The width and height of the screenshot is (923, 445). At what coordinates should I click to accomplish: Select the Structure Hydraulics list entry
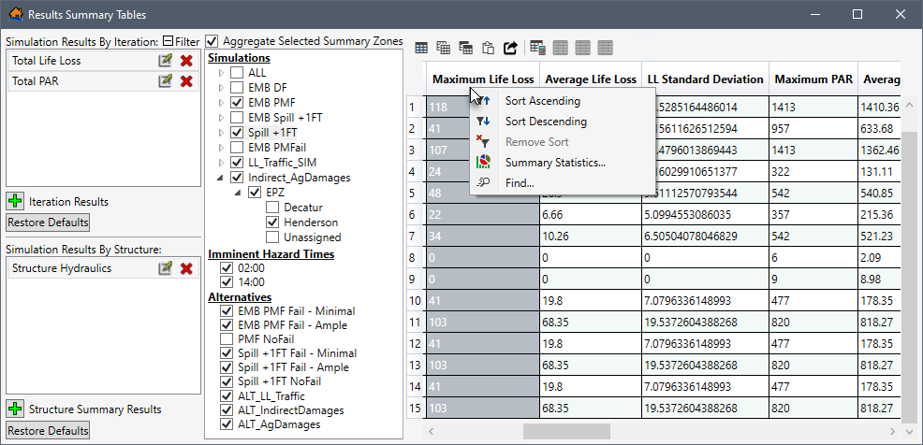coord(102,268)
